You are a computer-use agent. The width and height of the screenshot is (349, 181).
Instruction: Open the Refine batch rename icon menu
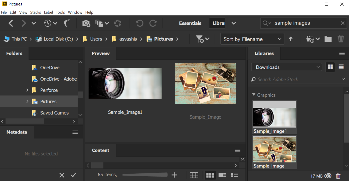tap(102, 23)
